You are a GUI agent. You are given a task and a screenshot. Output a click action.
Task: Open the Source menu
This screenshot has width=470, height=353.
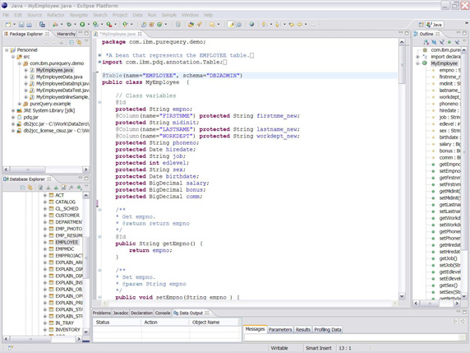(x=35, y=15)
